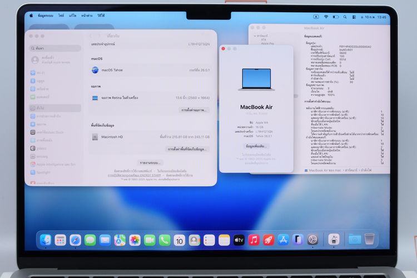Open the System Information icon in the Dock
Screen dimensions: 417x278
[334, 240]
